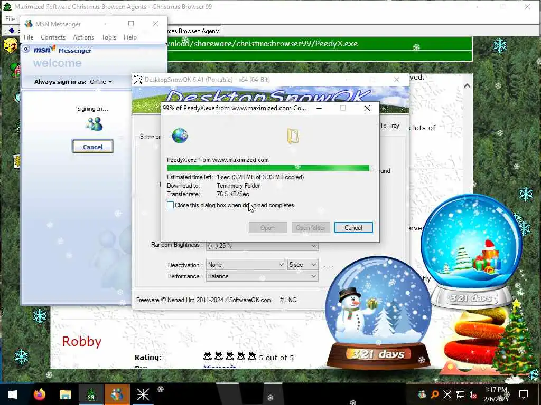Click the dotted button beside 5 sec. dropdown

328,266
